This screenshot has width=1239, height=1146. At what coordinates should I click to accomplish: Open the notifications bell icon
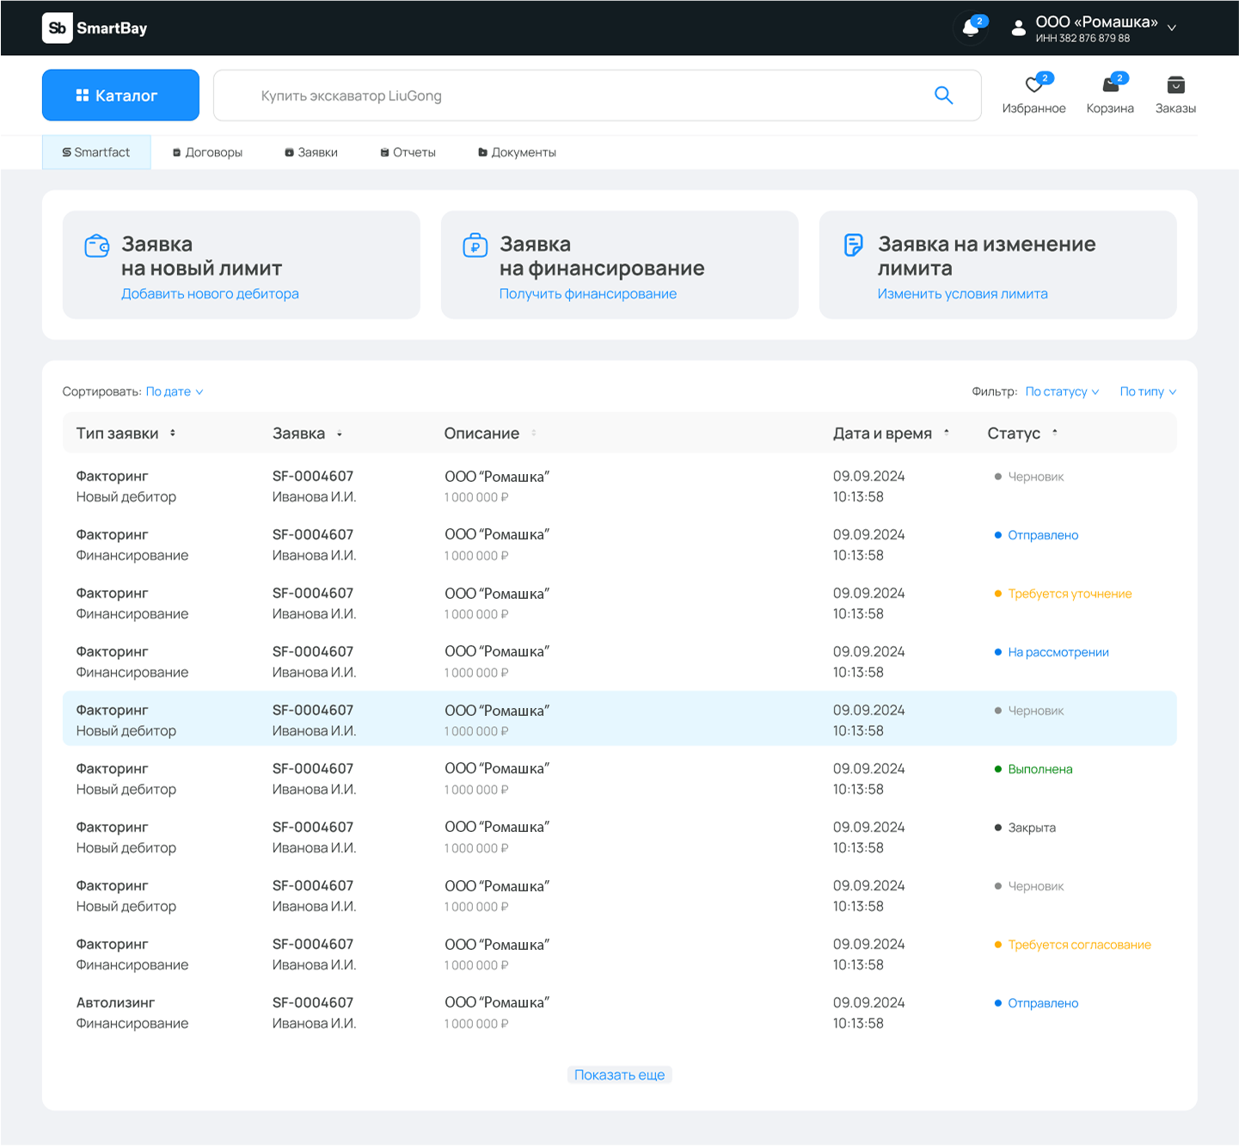(971, 28)
